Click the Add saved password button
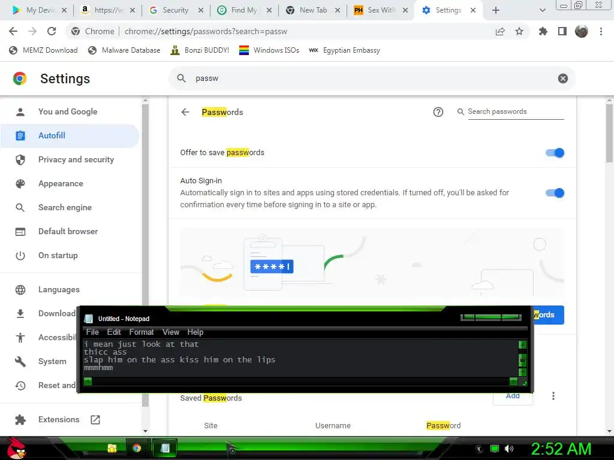 tap(513, 397)
